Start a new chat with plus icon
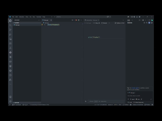The height and width of the screenshot is (121, 162). [139, 20]
